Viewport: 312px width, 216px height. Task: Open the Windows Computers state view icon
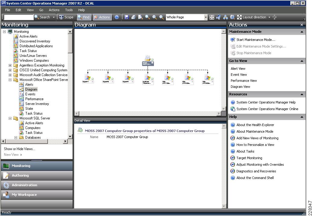coord(16,60)
